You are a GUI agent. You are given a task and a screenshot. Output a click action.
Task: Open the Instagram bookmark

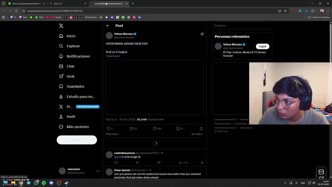coord(71,17)
